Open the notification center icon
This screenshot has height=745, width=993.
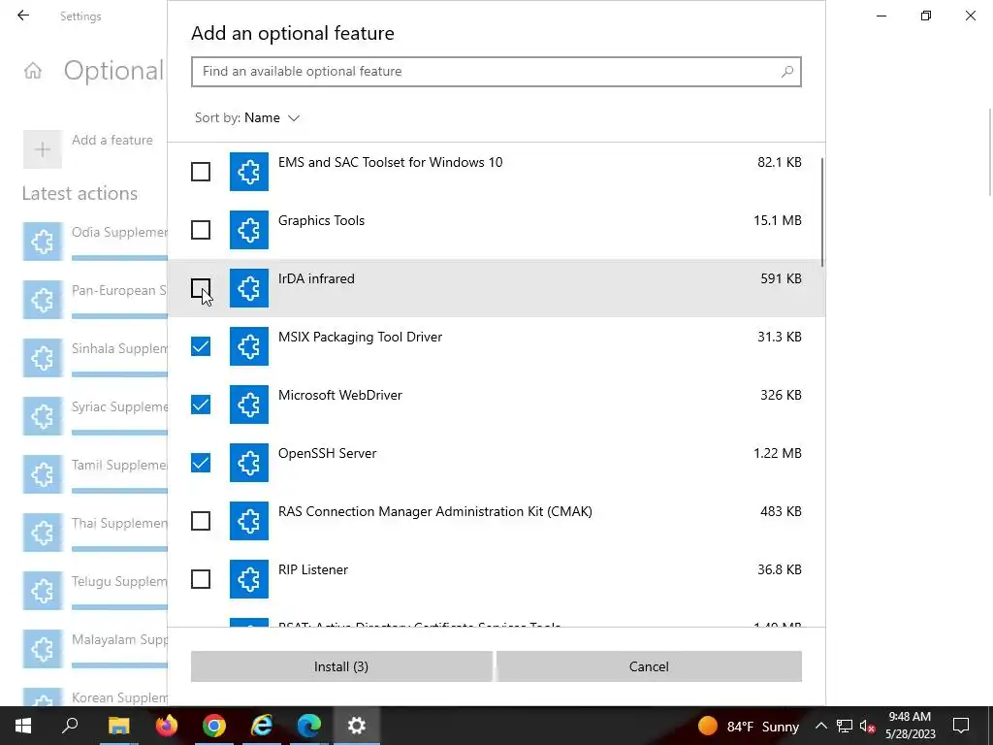(961, 726)
